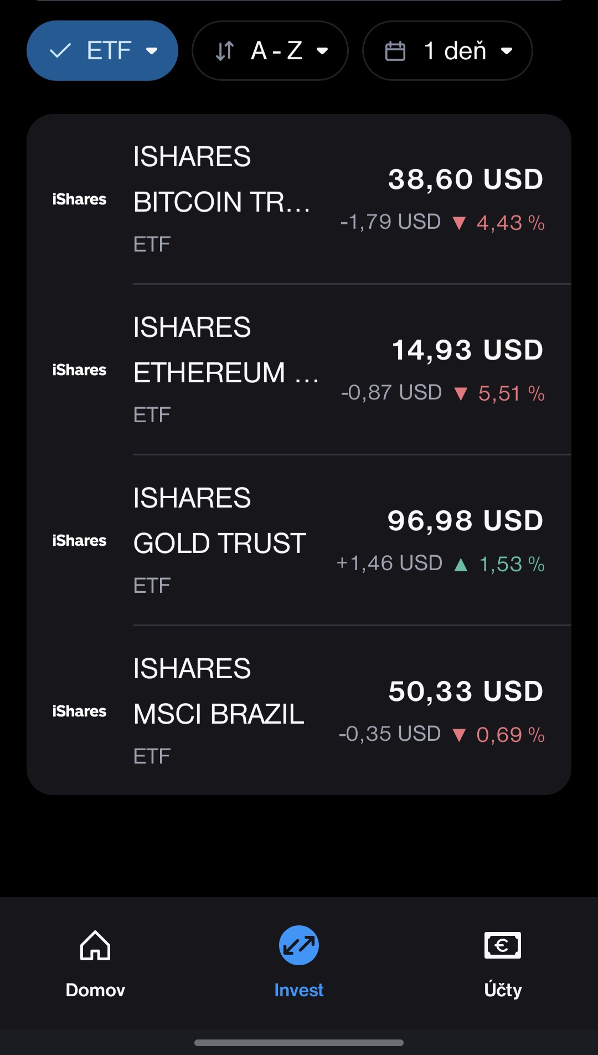Image resolution: width=598 pixels, height=1055 pixels.
Task: Tap the sort arrows icon in the A - Z filter
Action: point(225,51)
